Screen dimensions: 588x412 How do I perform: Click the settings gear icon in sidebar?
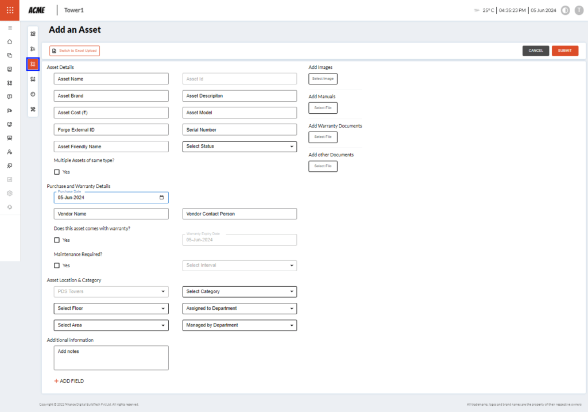pyautogui.click(x=10, y=193)
